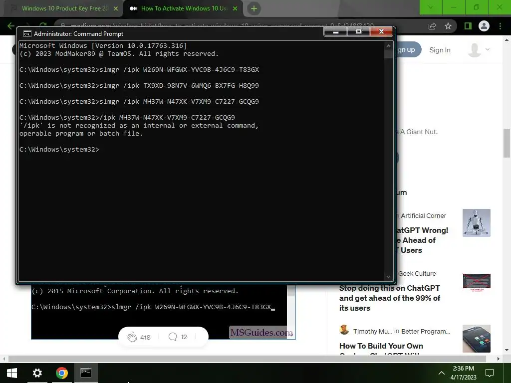Open Windows notification center
The width and height of the screenshot is (511, 383).
(x=490, y=373)
